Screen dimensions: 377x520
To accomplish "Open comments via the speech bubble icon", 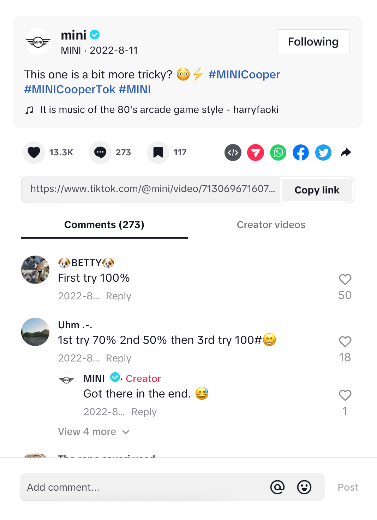I will point(100,153).
